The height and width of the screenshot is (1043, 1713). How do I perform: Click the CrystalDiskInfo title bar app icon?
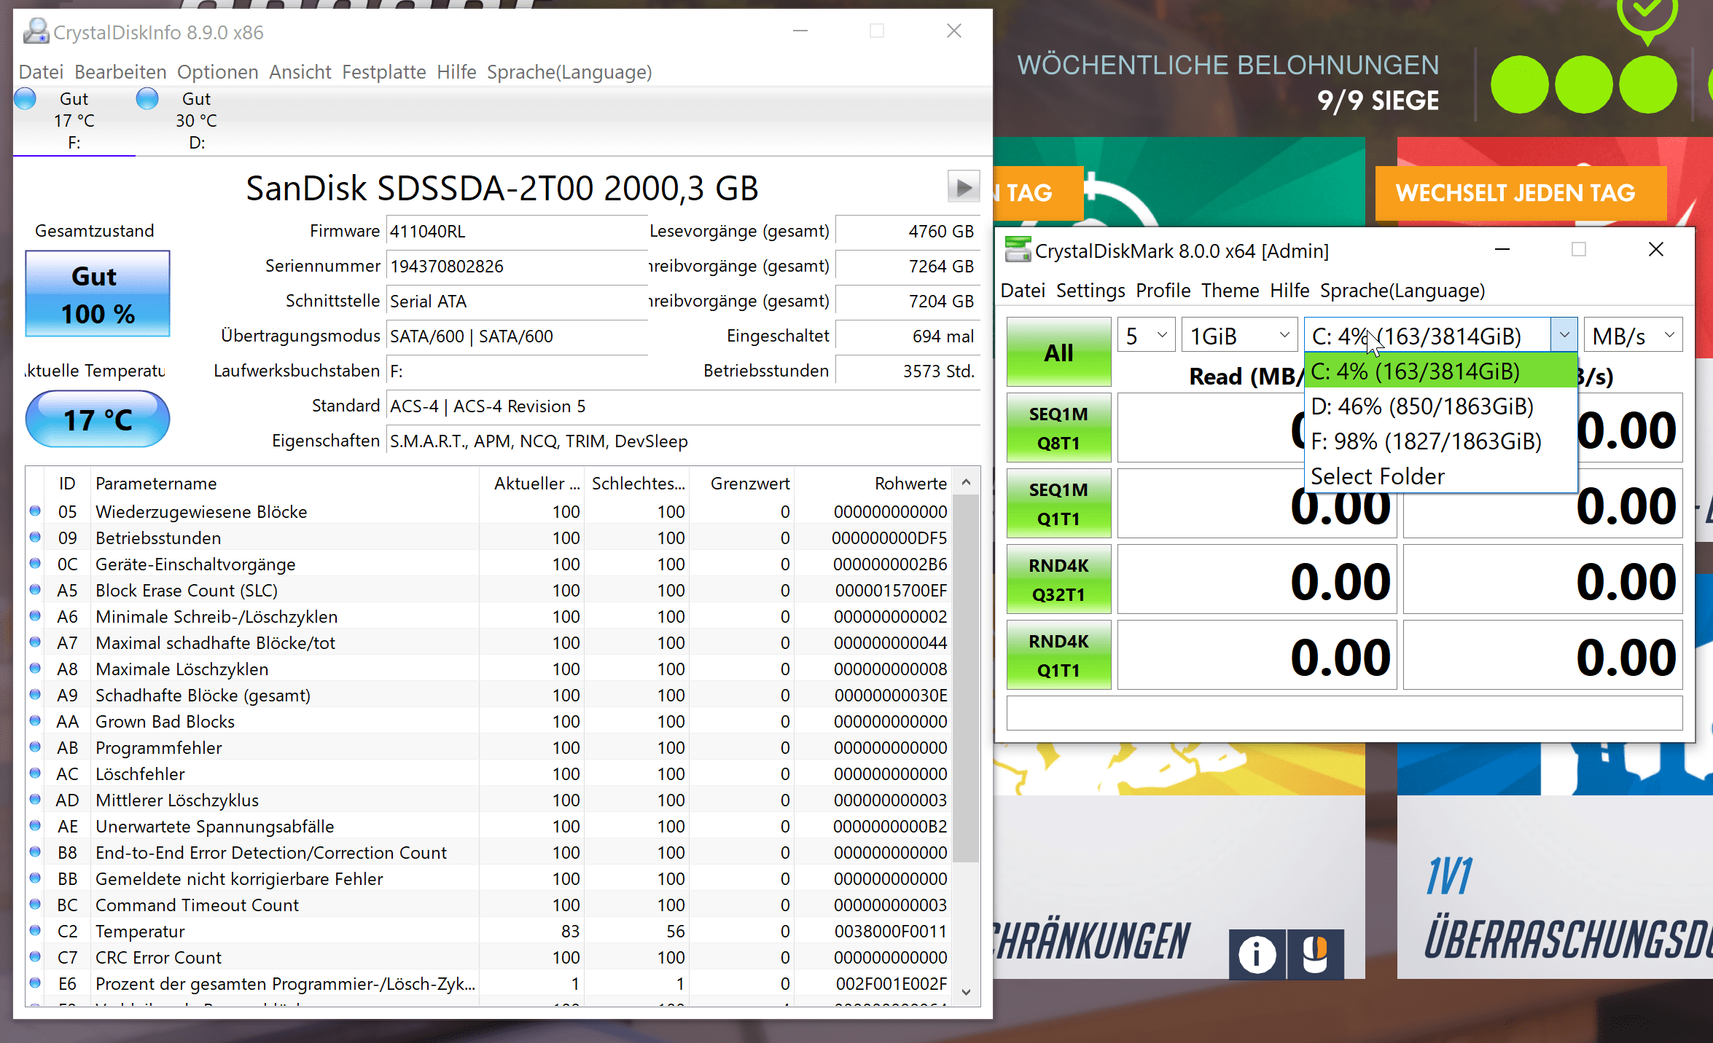tap(36, 31)
